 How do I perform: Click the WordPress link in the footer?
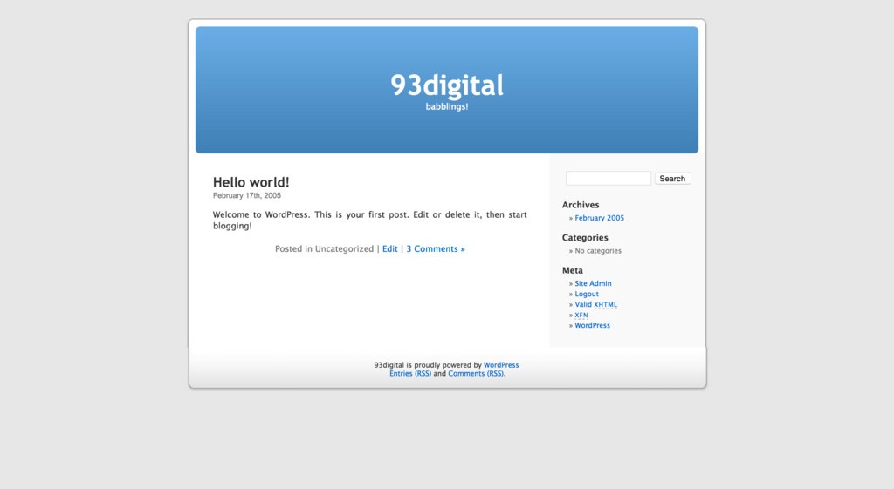coord(501,365)
